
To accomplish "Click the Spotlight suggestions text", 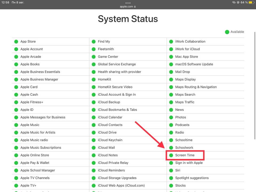I will [x=192, y=178].
